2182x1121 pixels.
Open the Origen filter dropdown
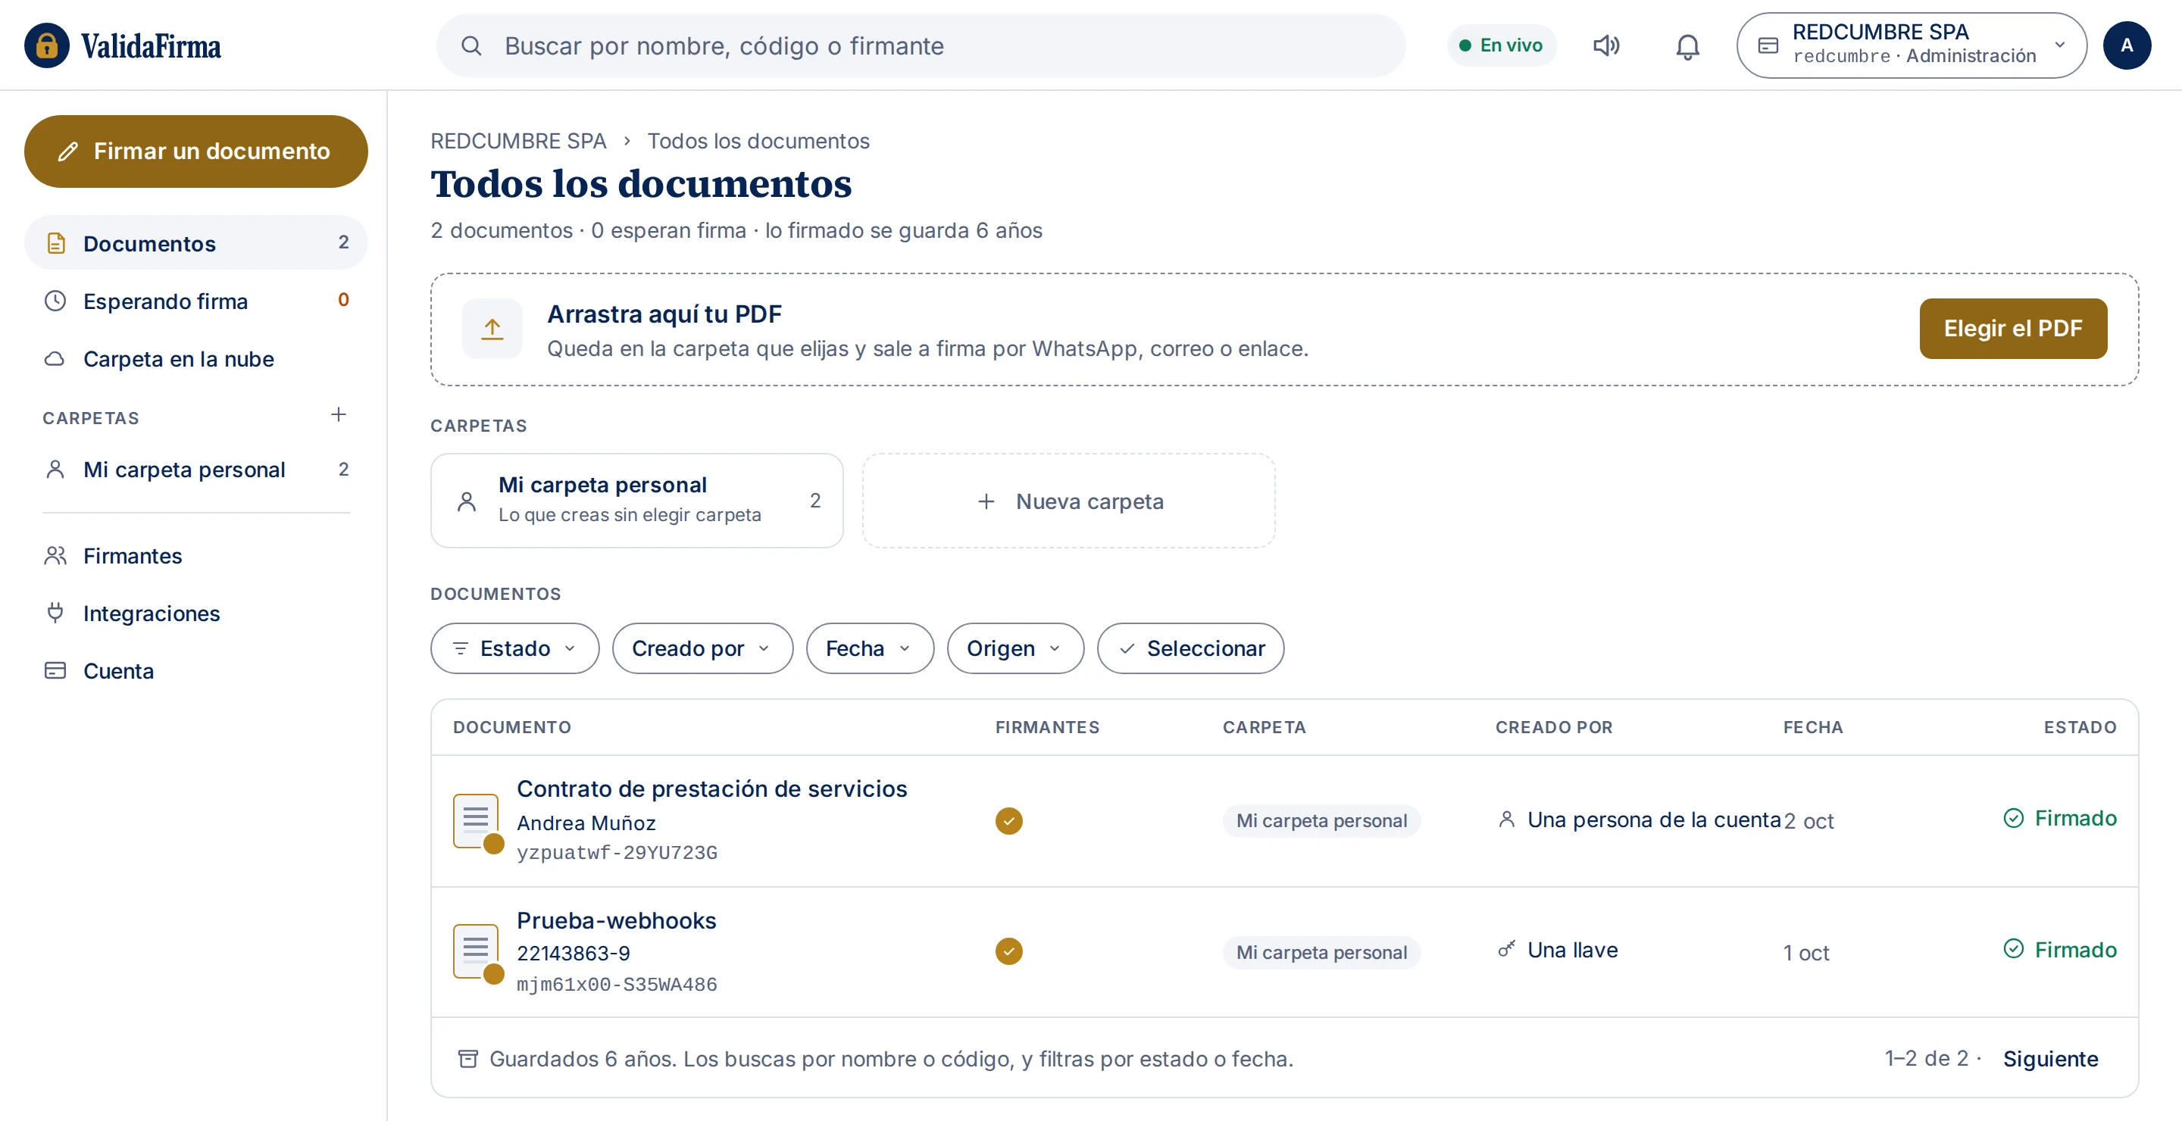tap(1014, 648)
